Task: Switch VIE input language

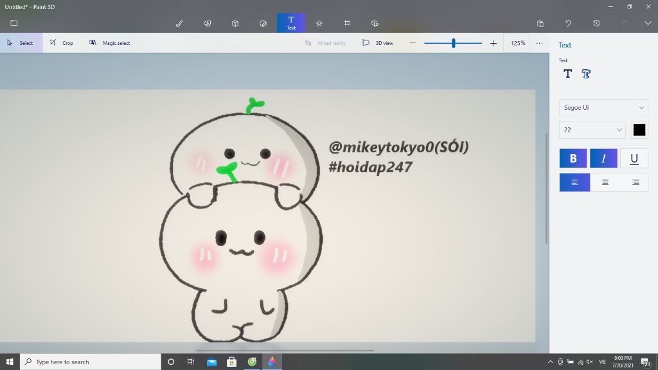Action: coord(603,362)
